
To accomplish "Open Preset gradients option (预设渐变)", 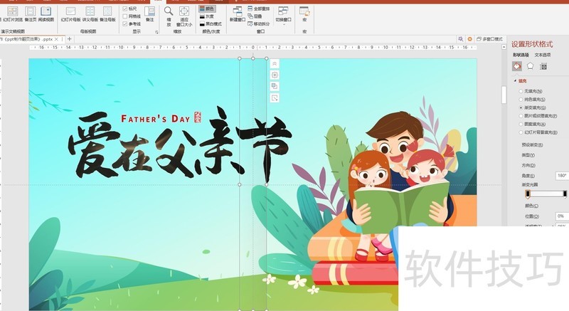I will 532,144.
